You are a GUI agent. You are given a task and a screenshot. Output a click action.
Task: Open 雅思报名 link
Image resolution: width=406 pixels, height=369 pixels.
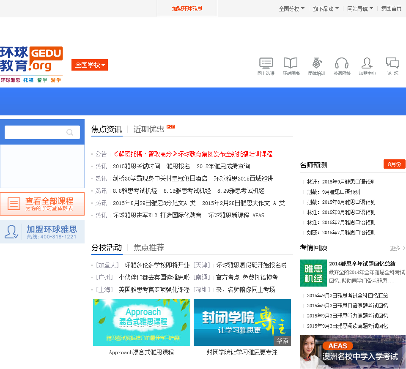(178, 167)
